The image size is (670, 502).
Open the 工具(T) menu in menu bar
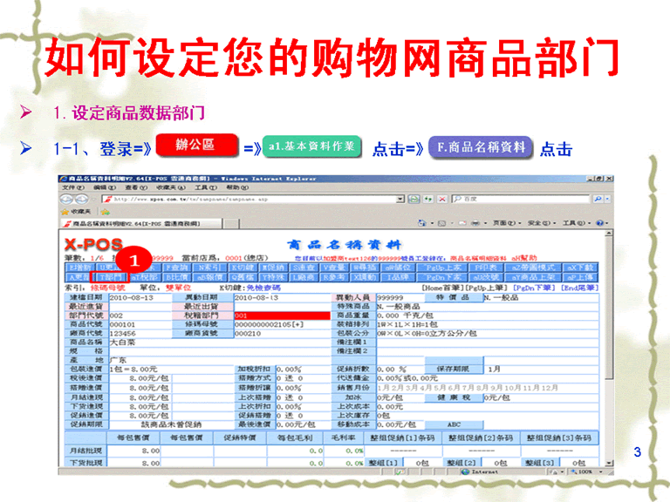pyautogui.click(x=206, y=188)
